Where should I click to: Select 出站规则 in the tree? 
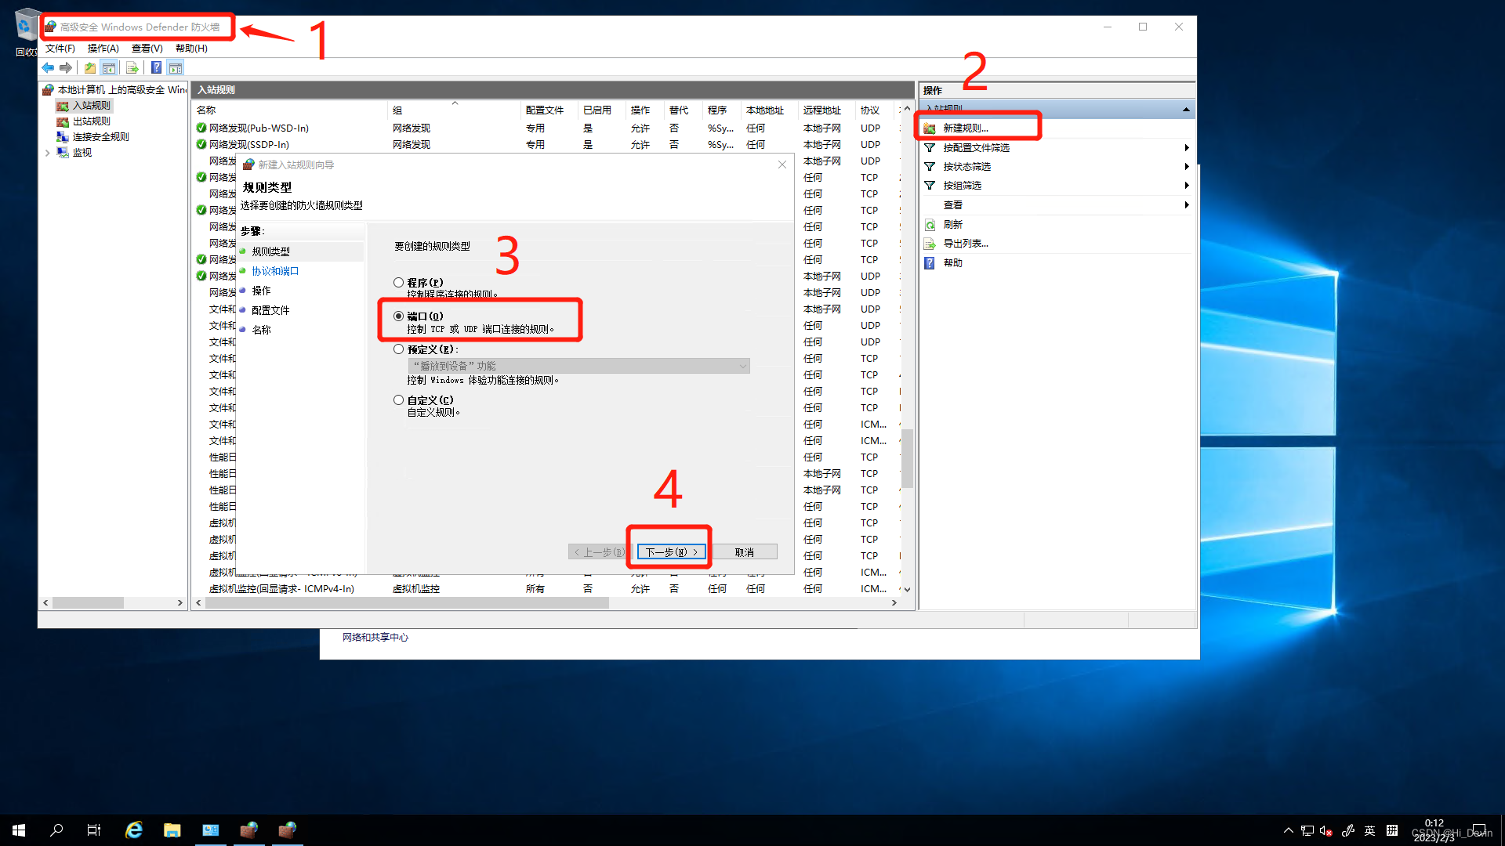point(91,121)
